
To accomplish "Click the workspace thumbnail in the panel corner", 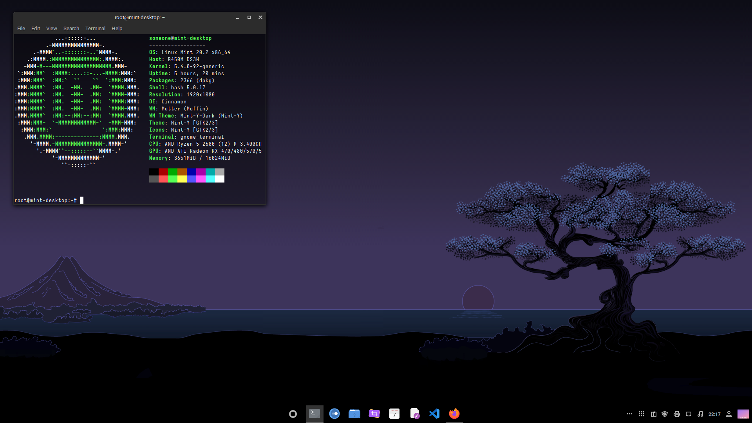I will 743,414.
